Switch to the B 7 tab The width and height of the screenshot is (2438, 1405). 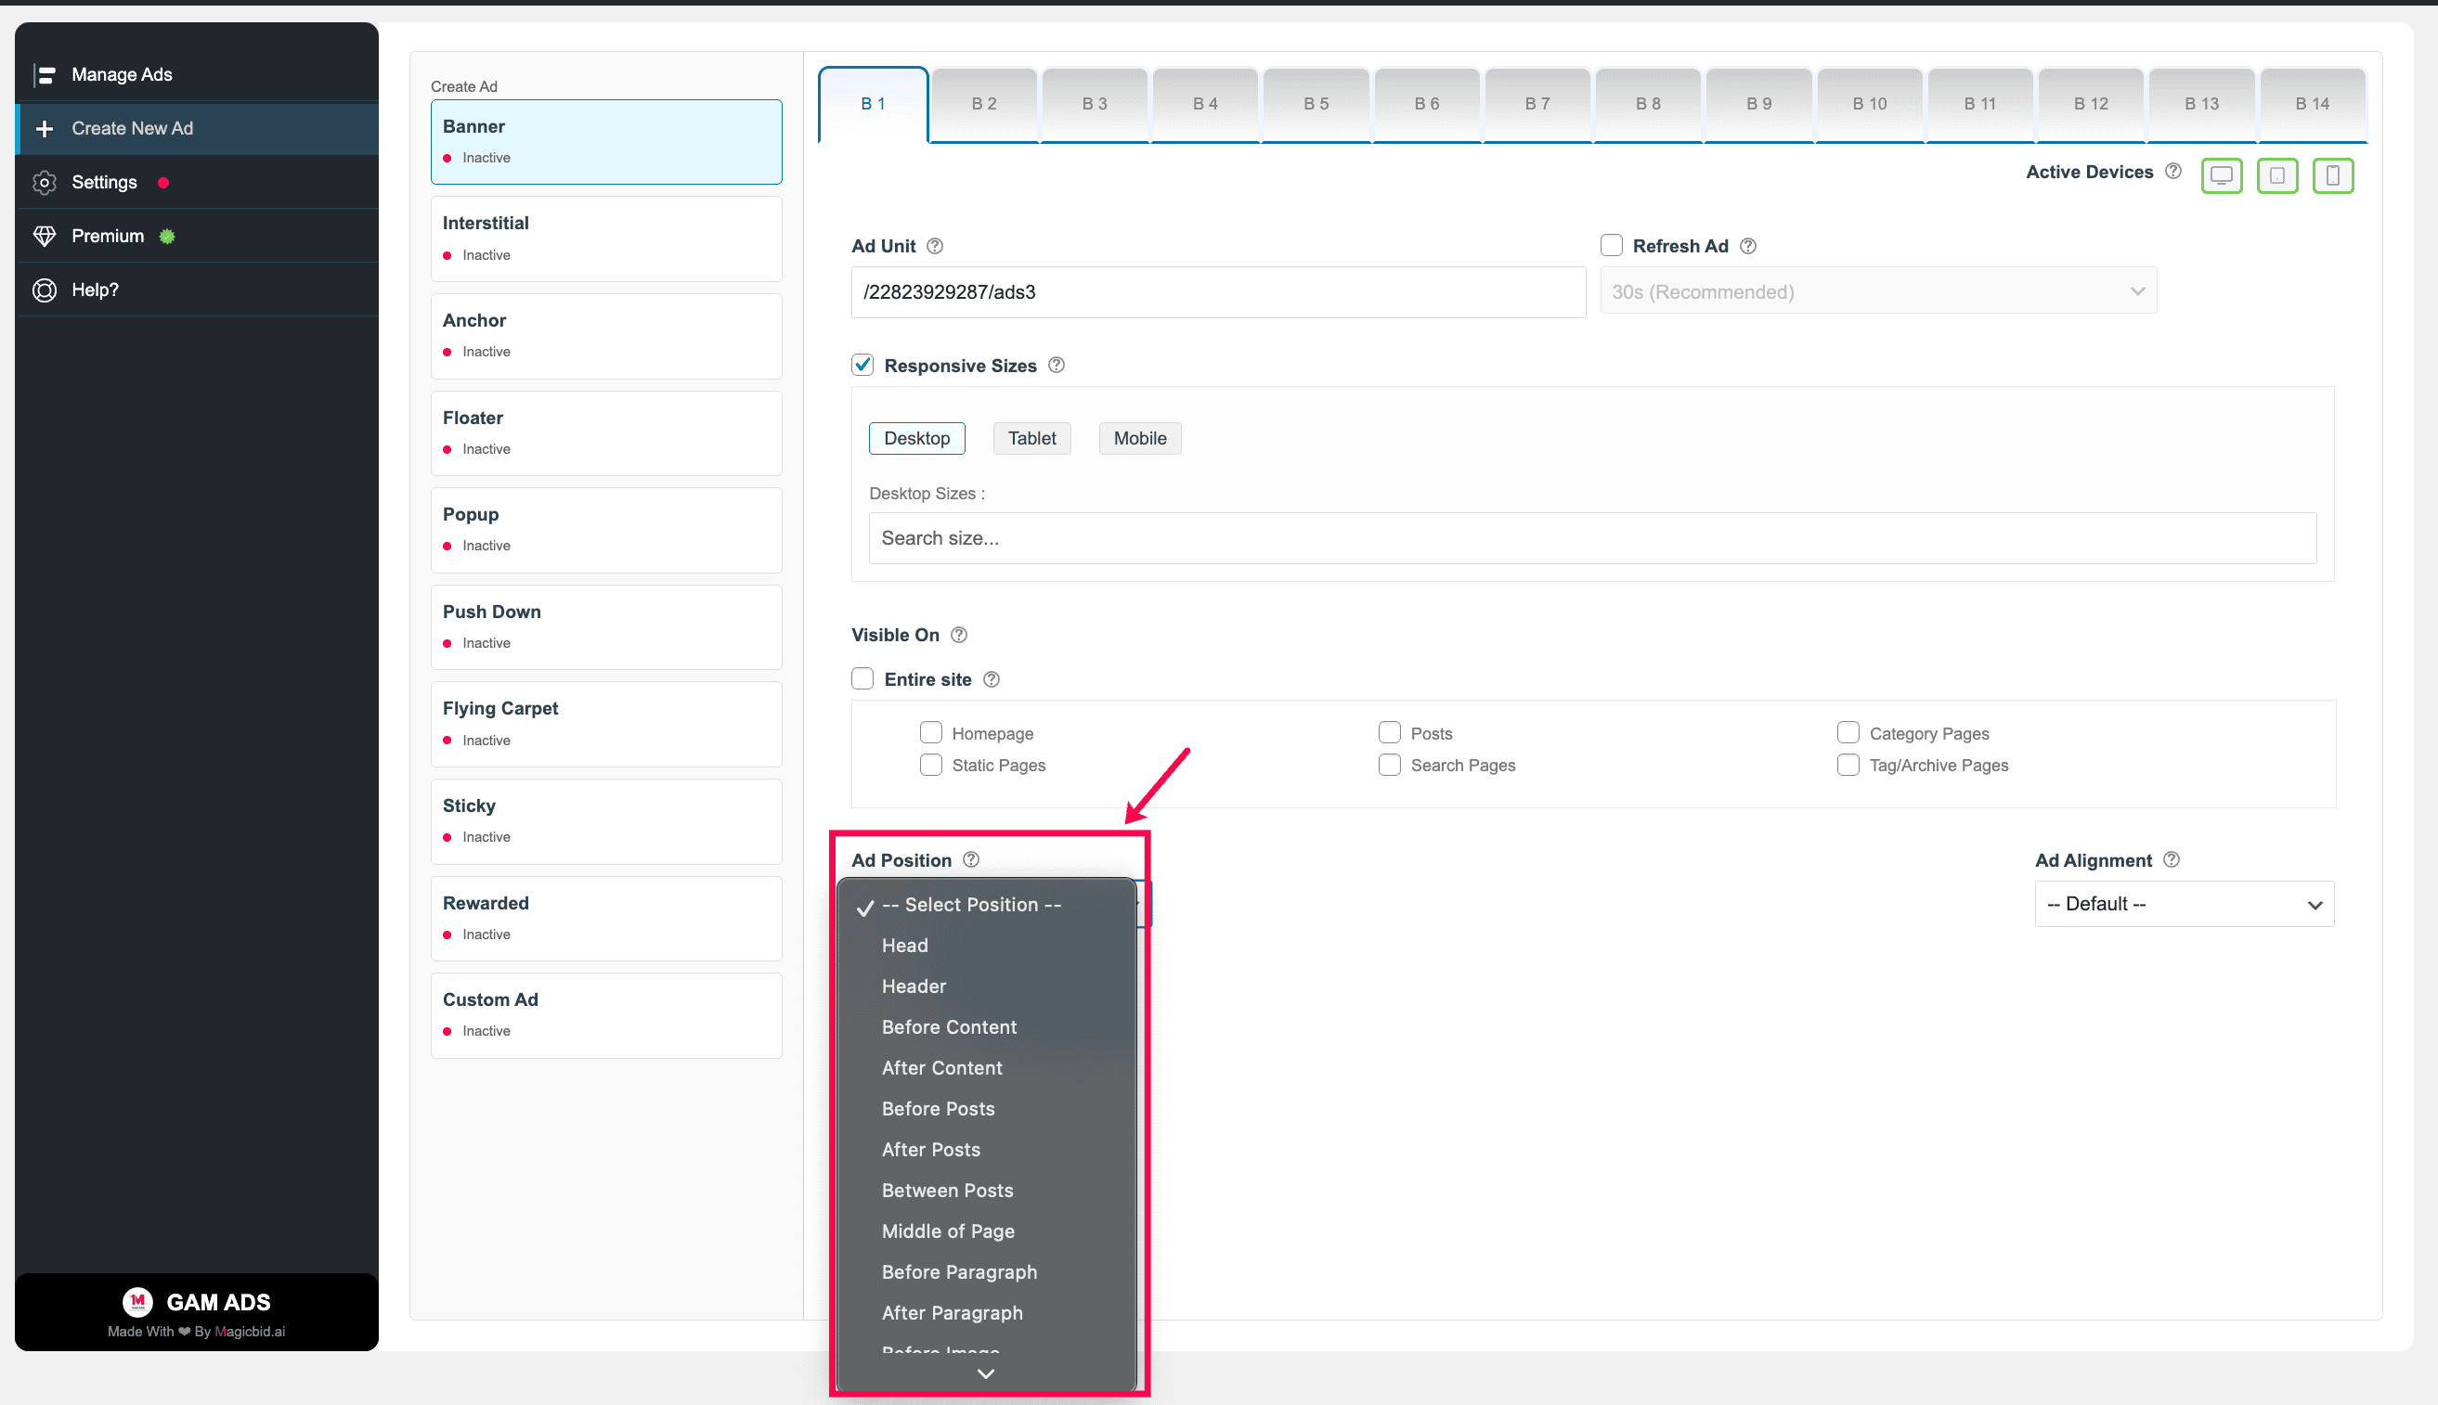(x=1537, y=104)
